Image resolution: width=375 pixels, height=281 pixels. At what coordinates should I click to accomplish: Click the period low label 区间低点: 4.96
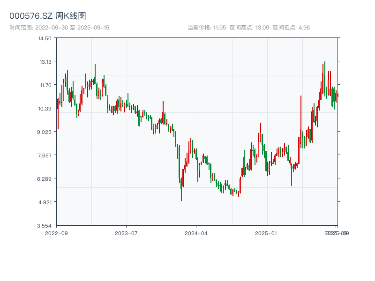(291, 28)
